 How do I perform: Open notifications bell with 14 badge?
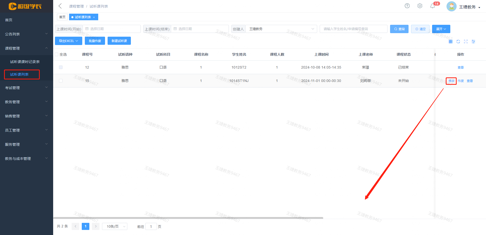coord(433,6)
